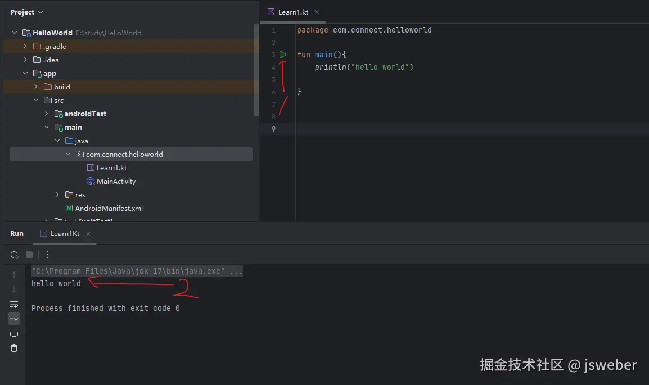This screenshot has height=385, width=649.
Task: Click the up-arrow stack trace icon
Action: click(14, 275)
